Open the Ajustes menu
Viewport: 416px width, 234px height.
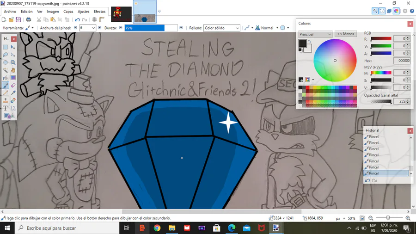[84, 12]
